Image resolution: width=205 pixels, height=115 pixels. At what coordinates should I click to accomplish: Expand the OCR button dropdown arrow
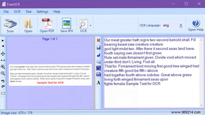[91, 26]
